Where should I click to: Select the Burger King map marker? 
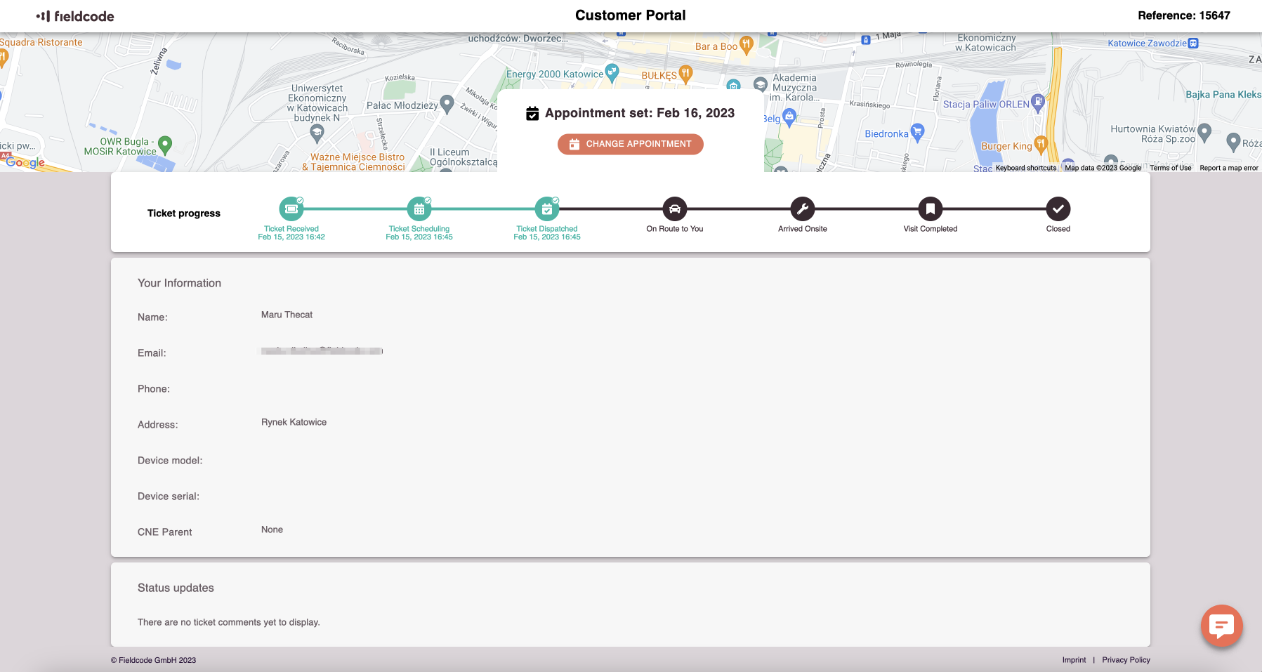[x=1041, y=144]
